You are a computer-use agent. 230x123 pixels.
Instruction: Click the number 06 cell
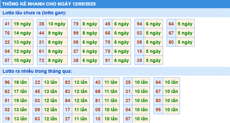coord(76,42)
